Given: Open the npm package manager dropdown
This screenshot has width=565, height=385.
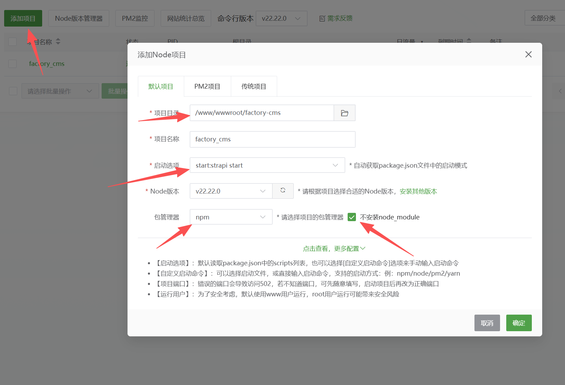Looking at the screenshot, I should [230, 217].
